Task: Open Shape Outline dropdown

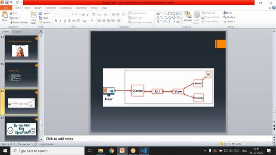Action: tap(211, 17)
